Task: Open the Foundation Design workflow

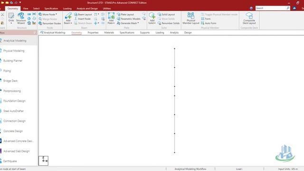Action: coord(19,101)
